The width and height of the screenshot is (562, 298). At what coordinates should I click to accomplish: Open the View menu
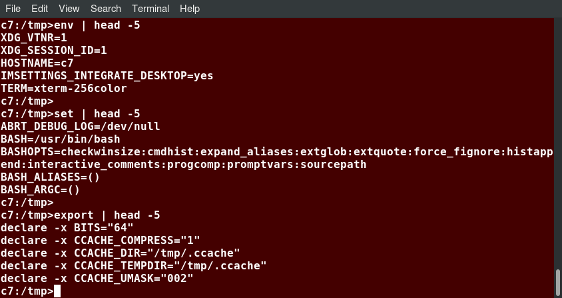69,9
